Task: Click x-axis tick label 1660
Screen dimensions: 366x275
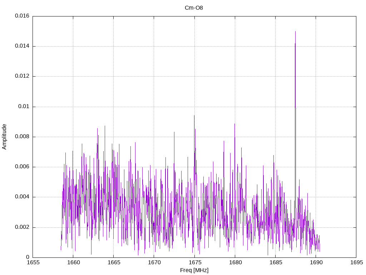Action: [x=73, y=262]
